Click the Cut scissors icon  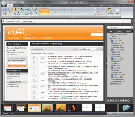click(x=9, y=9)
